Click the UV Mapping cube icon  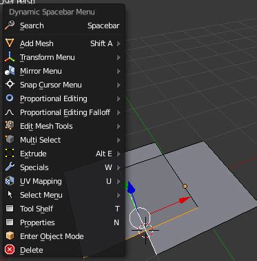(x=10, y=181)
